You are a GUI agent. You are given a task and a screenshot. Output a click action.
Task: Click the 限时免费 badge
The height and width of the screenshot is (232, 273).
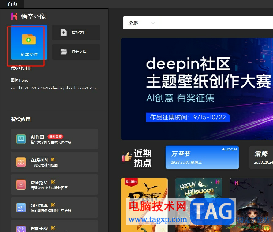(x=55, y=137)
